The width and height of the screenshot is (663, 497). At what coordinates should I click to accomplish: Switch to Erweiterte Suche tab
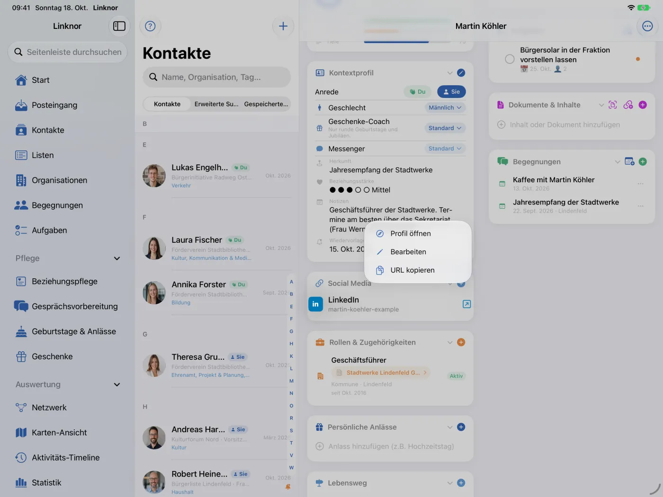(216, 104)
